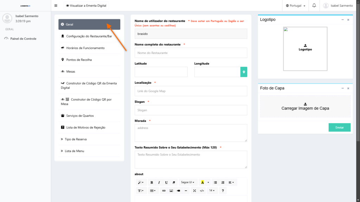Click the editor help question mark icon
This screenshot has height=202, width=360.
point(223,191)
